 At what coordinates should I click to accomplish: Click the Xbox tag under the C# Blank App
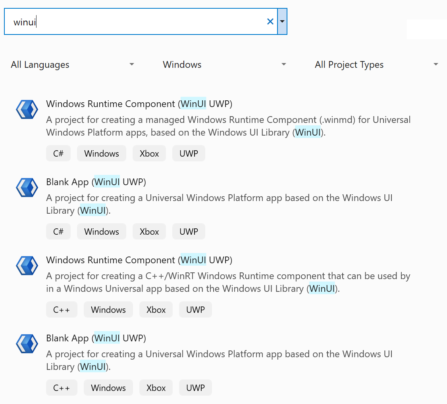click(x=149, y=231)
